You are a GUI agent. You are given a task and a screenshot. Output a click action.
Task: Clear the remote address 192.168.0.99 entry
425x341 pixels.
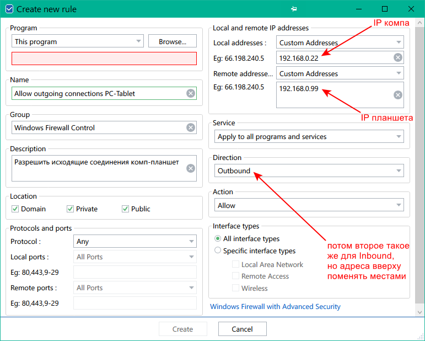[397, 95]
